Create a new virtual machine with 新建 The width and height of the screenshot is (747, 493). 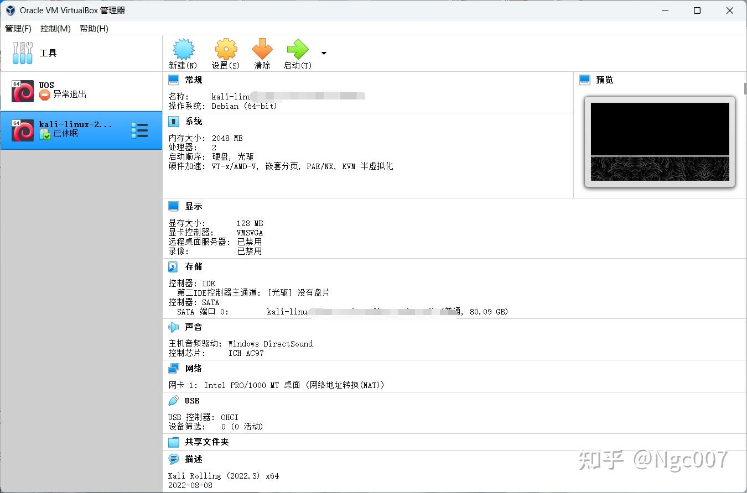tap(183, 53)
